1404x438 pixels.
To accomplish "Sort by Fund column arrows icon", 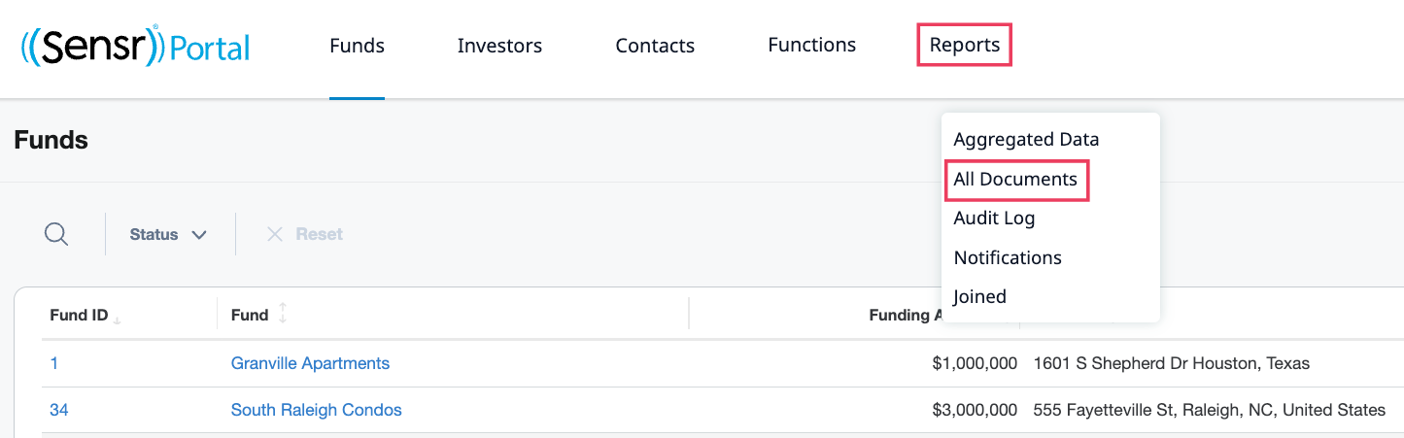I will pyautogui.click(x=283, y=314).
